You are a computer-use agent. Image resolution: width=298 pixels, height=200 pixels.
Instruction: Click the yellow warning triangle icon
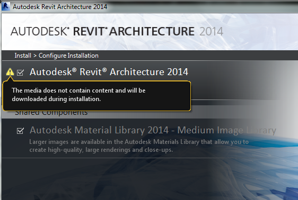tap(10, 72)
